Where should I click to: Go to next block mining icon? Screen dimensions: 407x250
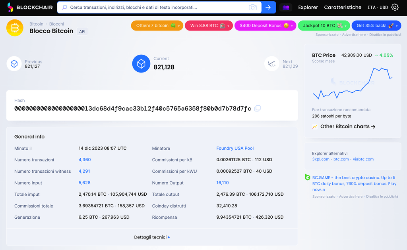click(x=271, y=64)
